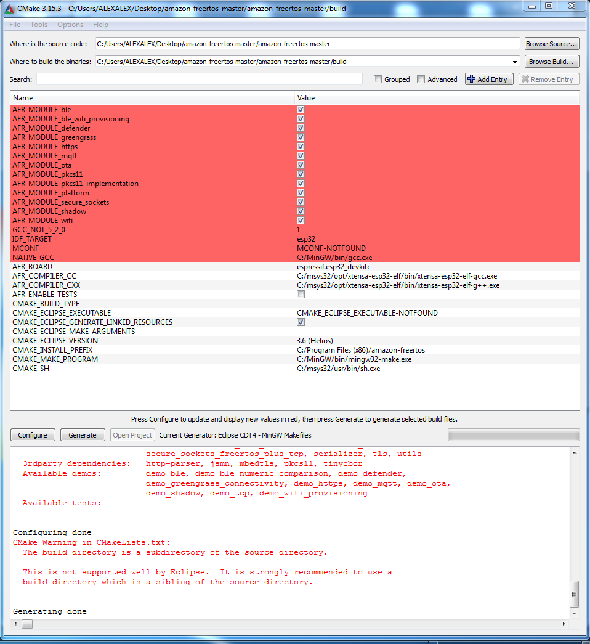Click the Configure button
Viewport: 590px width, 644px height.
(x=33, y=435)
